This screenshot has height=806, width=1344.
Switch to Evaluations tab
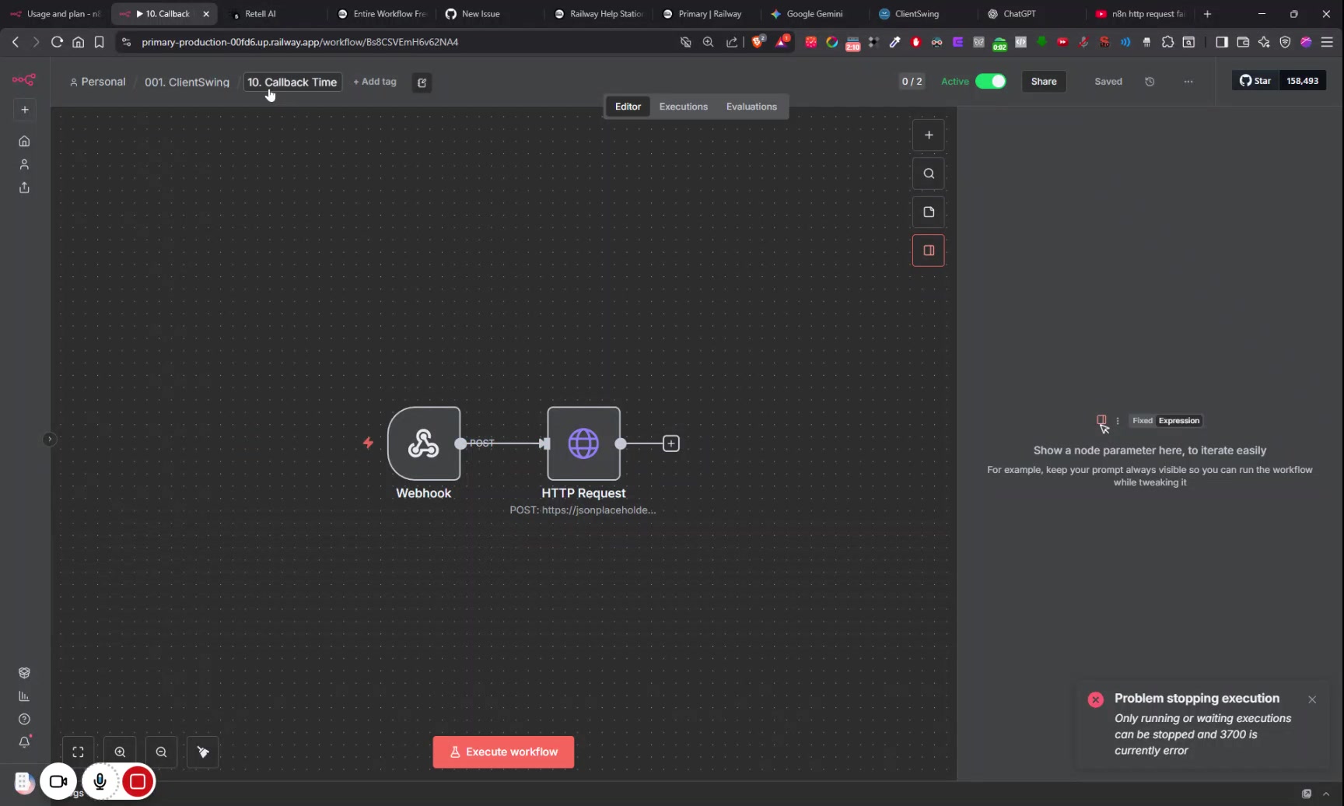pyautogui.click(x=751, y=107)
